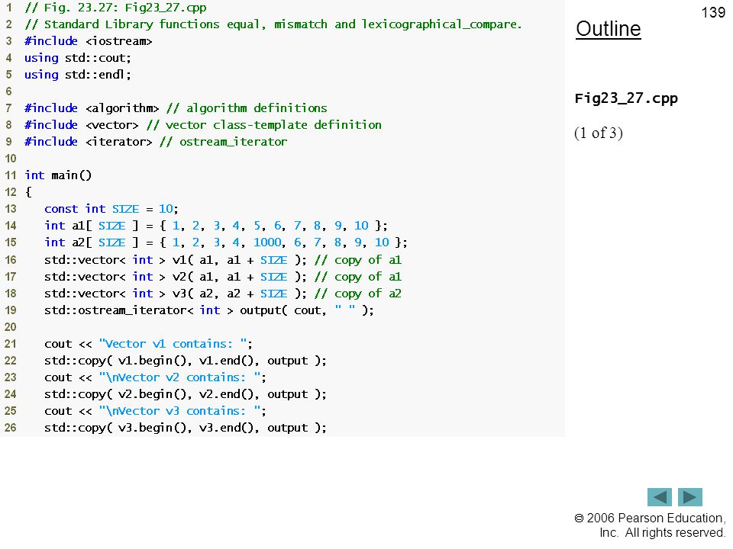Select the 'ostream_iterator' comment on line 9
Viewport: 733px width, 549px height.
pyautogui.click(x=224, y=142)
